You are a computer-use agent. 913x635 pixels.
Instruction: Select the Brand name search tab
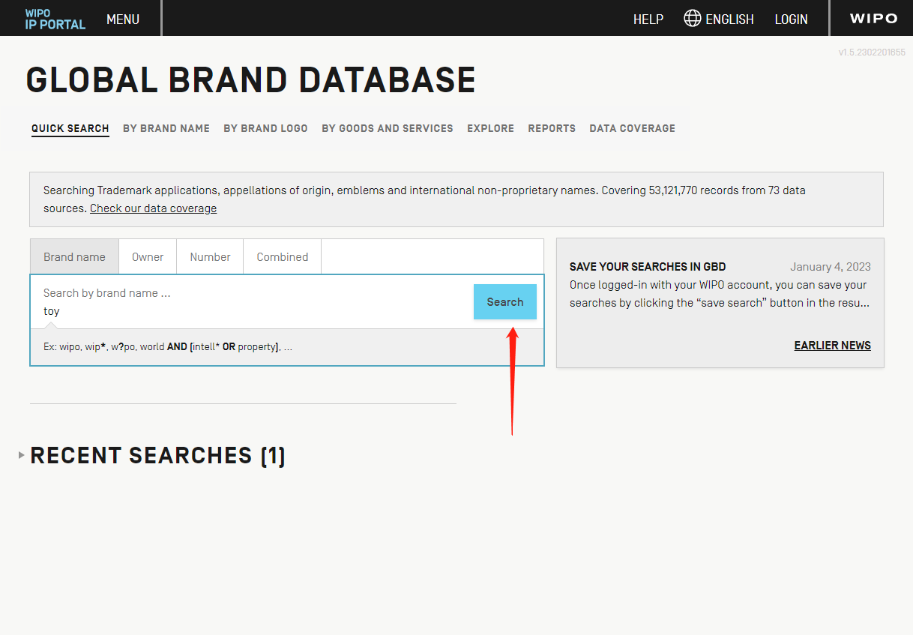tap(74, 256)
